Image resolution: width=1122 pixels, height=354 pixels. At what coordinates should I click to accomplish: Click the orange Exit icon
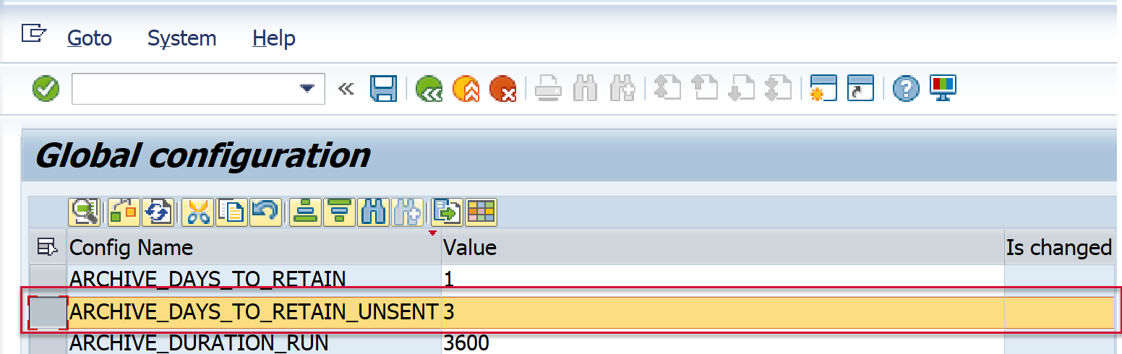(x=466, y=90)
